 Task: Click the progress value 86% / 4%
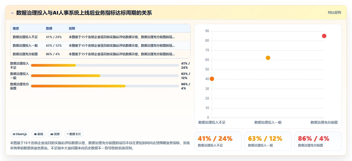click(x=186, y=86)
